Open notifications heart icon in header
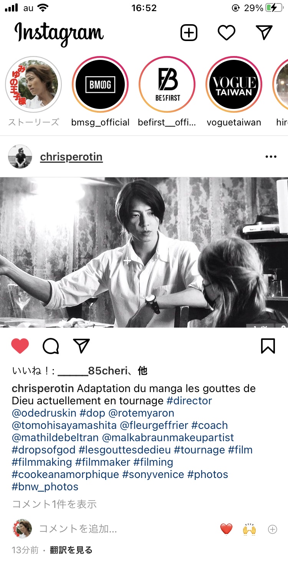 click(x=226, y=33)
